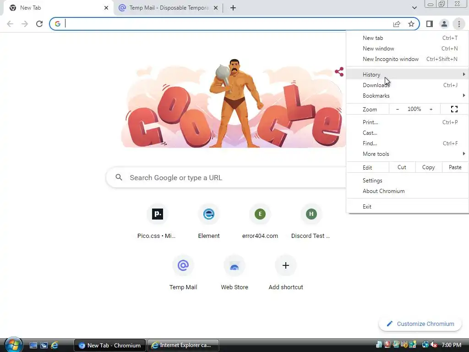This screenshot has width=469, height=352.
Task: Open the tab search chevron
Action: [414, 8]
